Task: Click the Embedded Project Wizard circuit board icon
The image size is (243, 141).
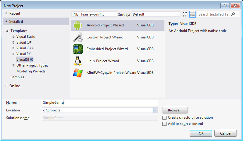Action: (78, 49)
